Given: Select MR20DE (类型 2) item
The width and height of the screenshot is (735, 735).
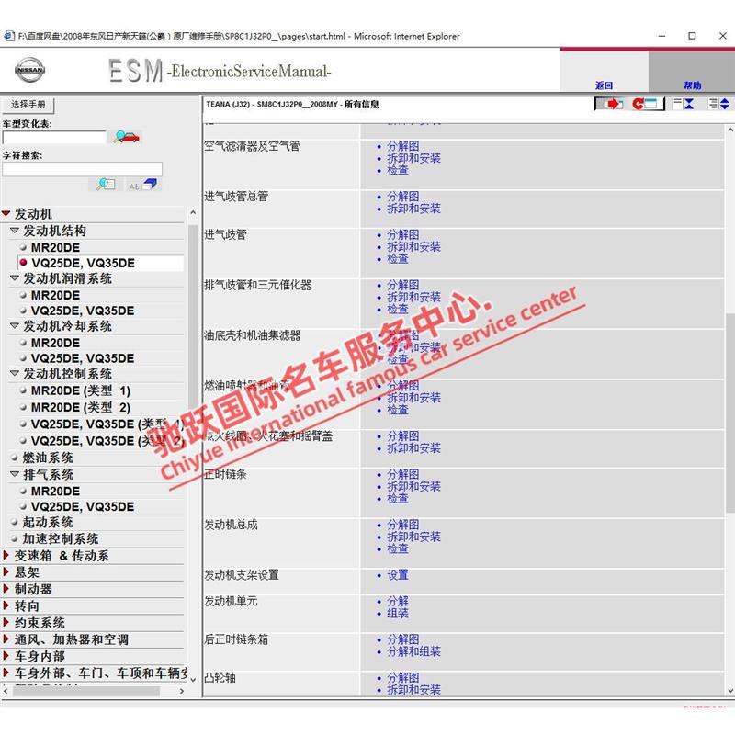Looking at the screenshot, I should click(x=81, y=407).
